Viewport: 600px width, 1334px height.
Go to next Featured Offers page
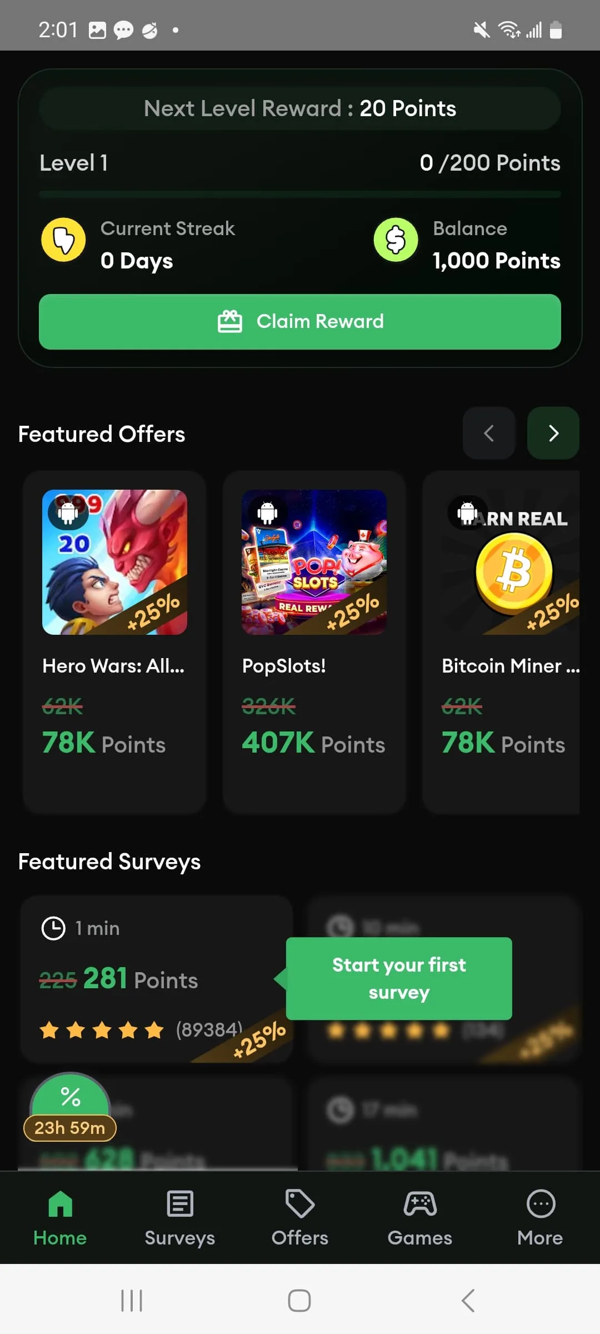tap(553, 433)
